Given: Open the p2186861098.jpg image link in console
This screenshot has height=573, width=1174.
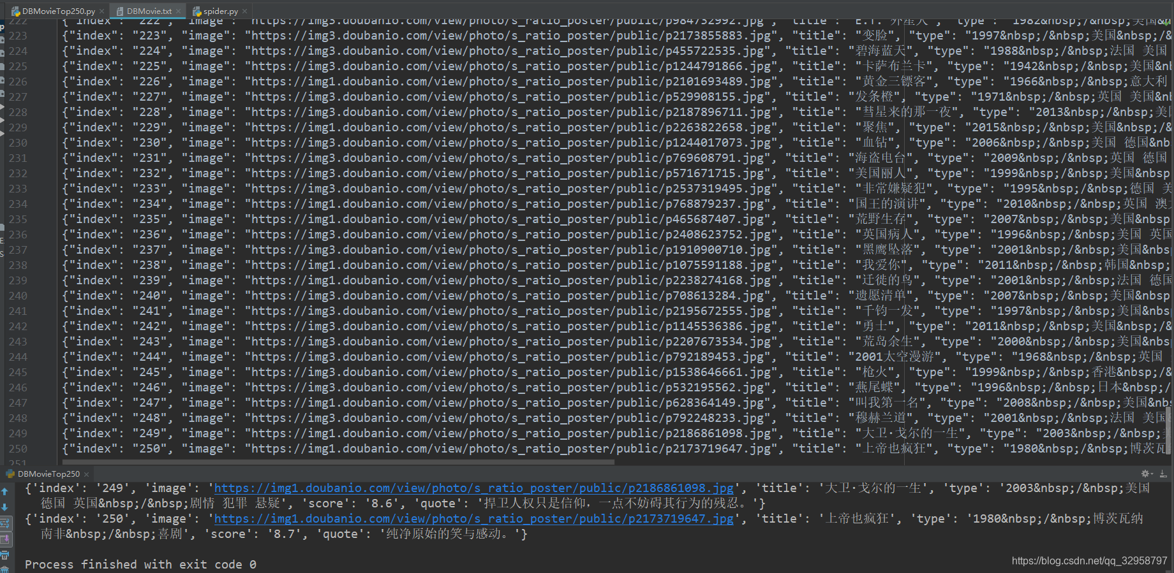Looking at the screenshot, I should click(473, 488).
